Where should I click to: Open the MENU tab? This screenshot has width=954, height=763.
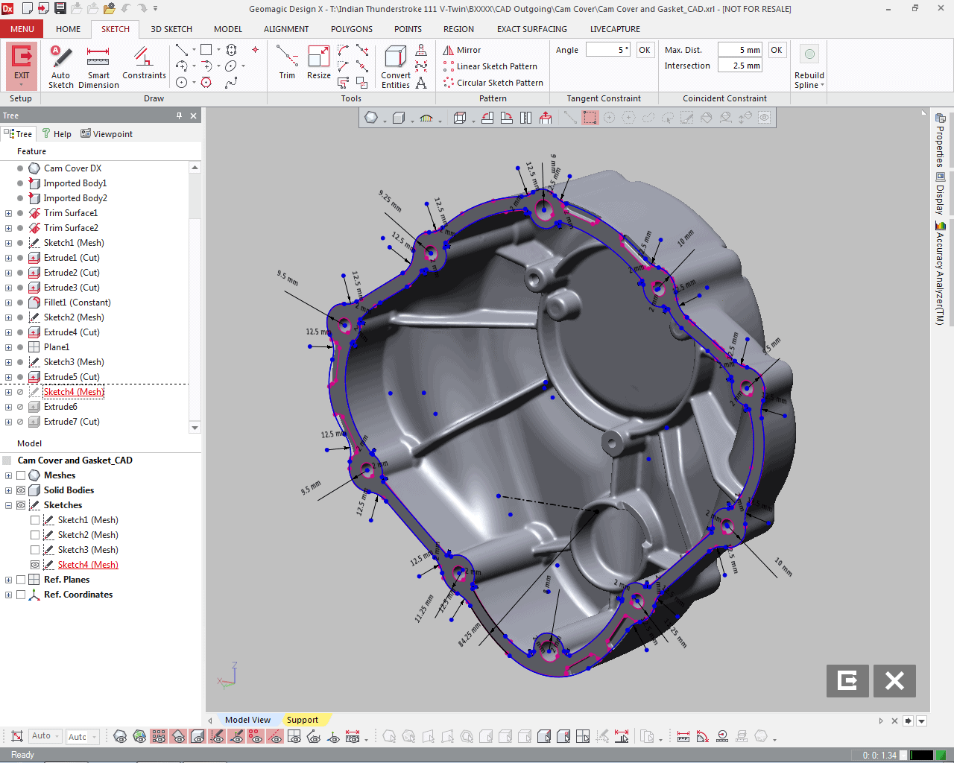tap(22, 29)
